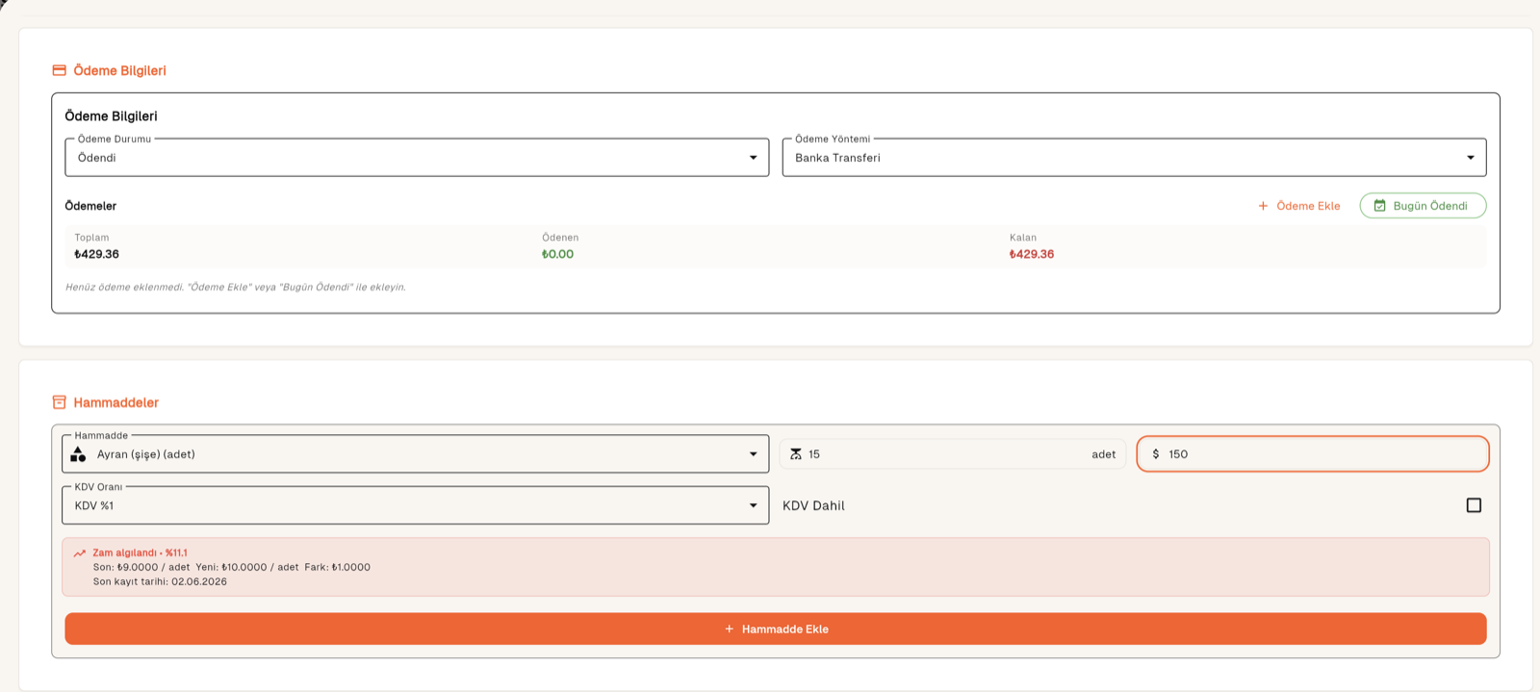Click the orange Hammaddeler section heading

115,402
